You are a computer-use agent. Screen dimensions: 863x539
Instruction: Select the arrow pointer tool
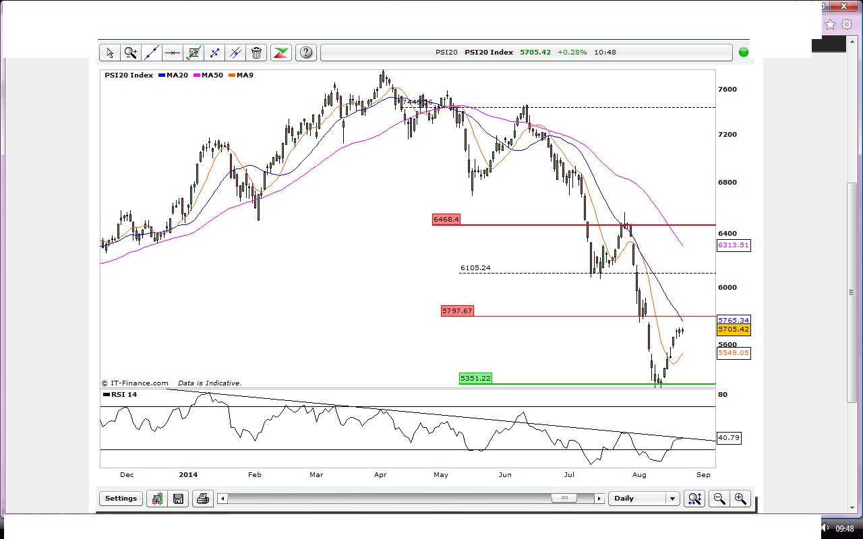110,53
